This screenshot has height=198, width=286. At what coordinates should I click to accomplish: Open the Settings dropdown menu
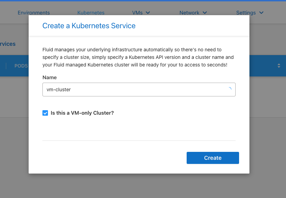point(250,13)
